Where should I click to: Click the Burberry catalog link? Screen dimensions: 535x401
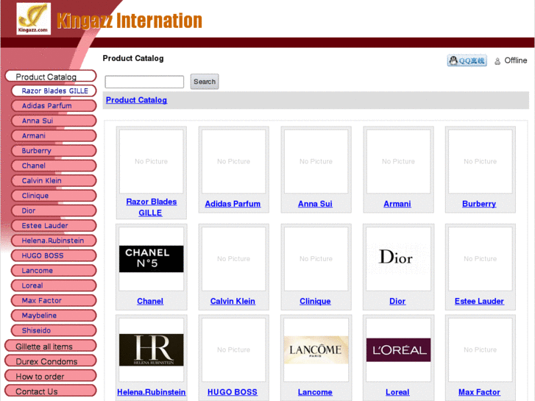[x=479, y=204]
